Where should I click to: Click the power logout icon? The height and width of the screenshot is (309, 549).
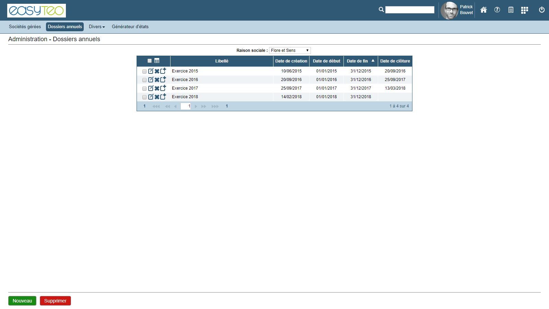(542, 10)
